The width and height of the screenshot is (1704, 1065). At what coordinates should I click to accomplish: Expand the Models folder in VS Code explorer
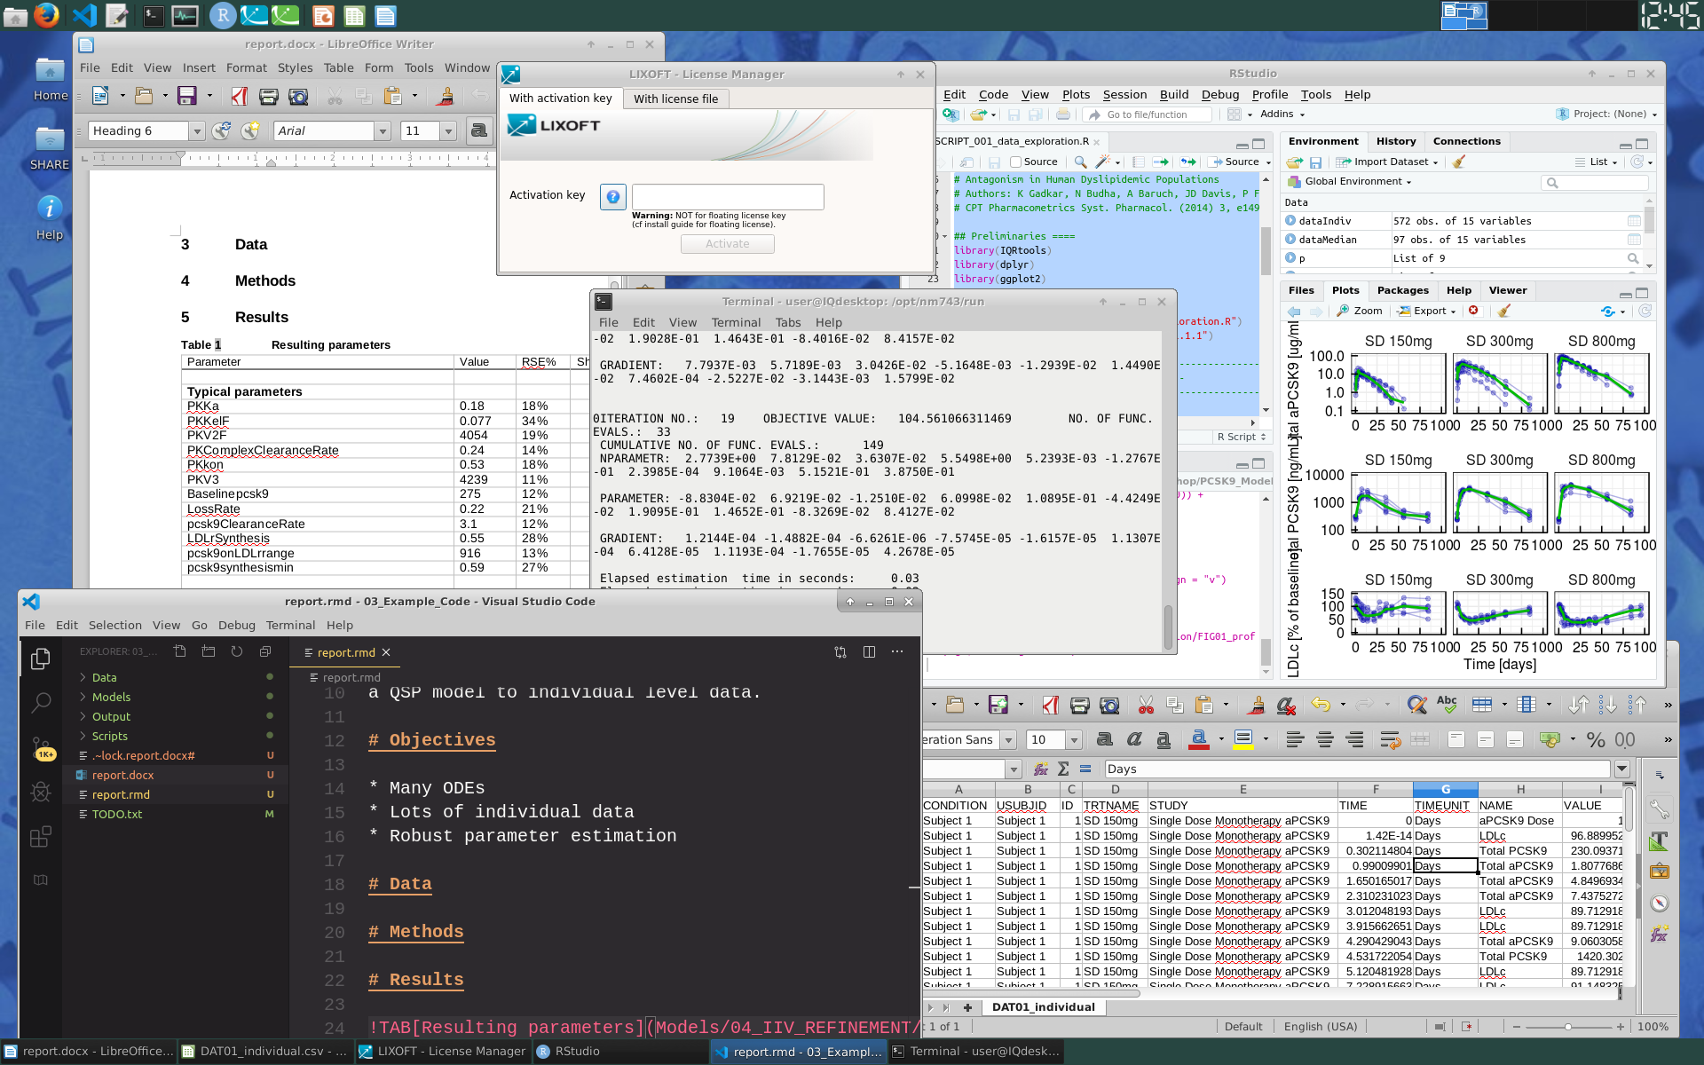(x=110, y=696)
